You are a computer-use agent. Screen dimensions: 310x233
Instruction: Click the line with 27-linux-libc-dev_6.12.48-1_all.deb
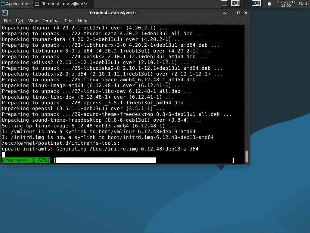97,91
